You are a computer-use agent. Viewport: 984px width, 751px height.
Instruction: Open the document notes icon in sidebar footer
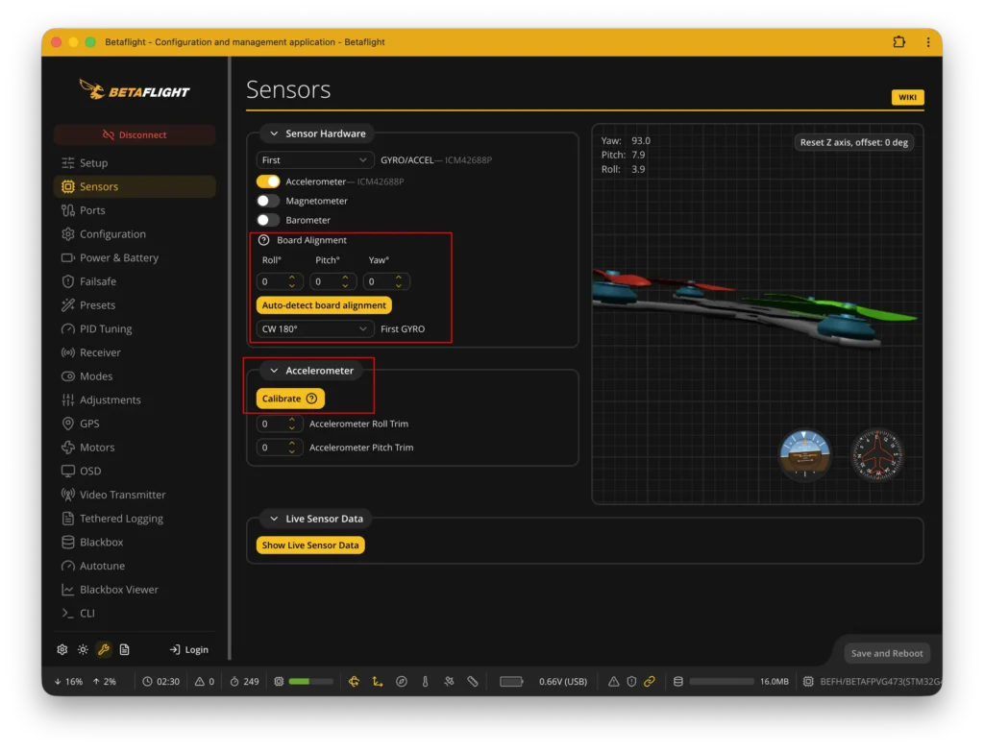[x=124, y=650]
